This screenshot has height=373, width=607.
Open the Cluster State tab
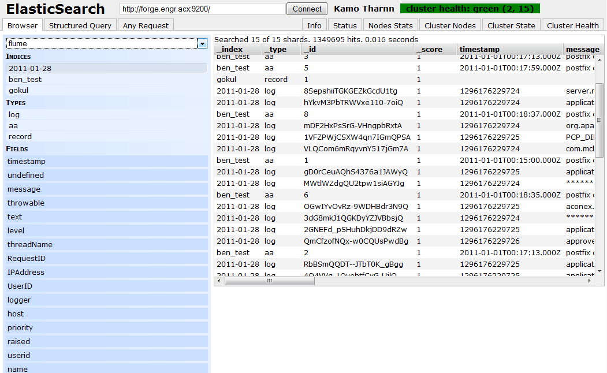[x=511, y=25]
